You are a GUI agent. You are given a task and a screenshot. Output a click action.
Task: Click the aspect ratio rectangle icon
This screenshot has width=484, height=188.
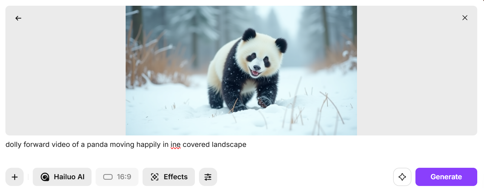[108, 177]
